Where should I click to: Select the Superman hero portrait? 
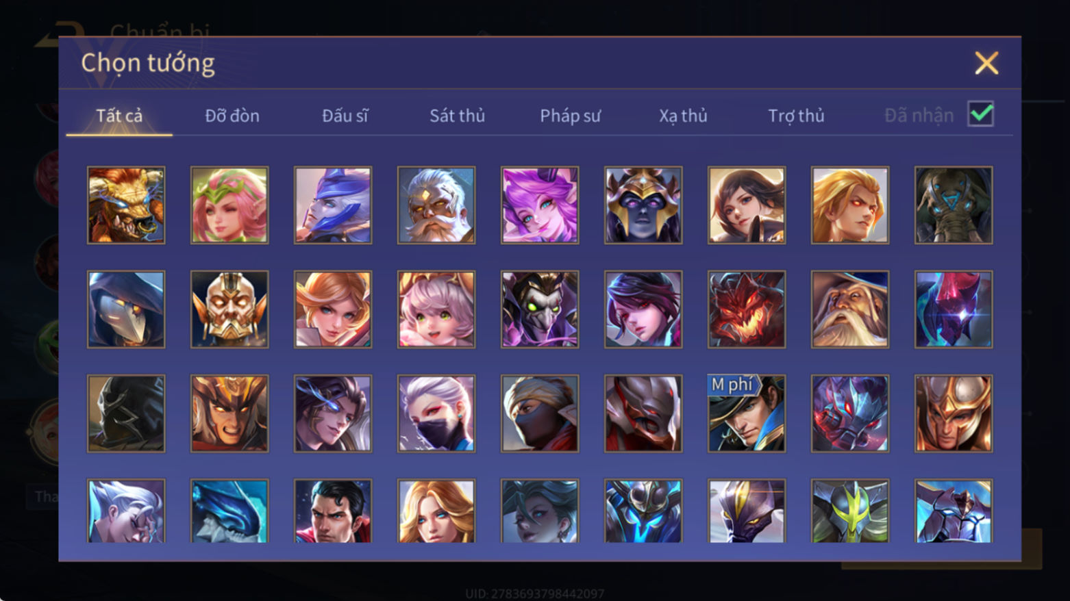(x=333, y=511)
